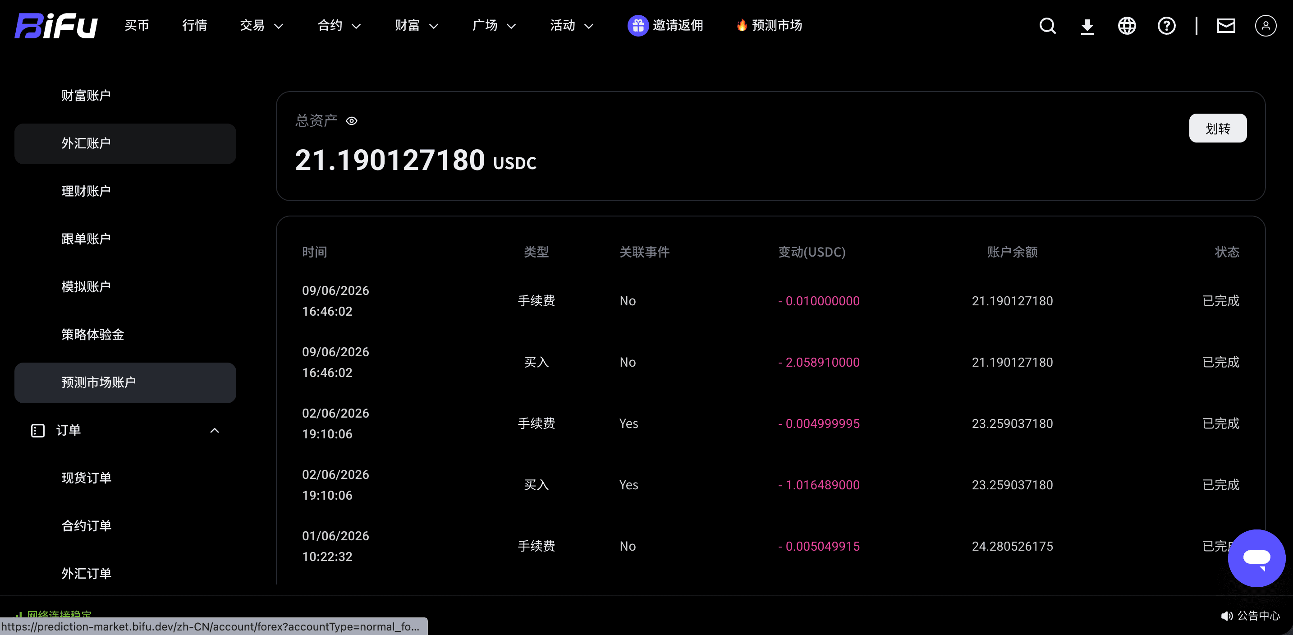This screenshot has height=635, width=1293.
Task: Click the user profile avatar icon
Action: pos(1265,26)
